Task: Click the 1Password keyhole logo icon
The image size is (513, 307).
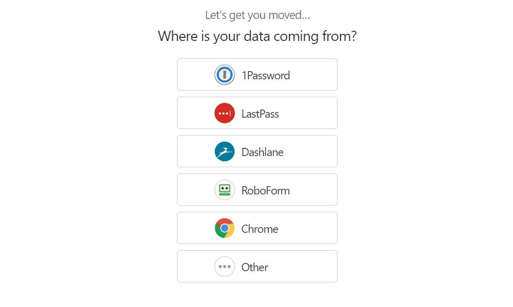Action: coord(225,75)
